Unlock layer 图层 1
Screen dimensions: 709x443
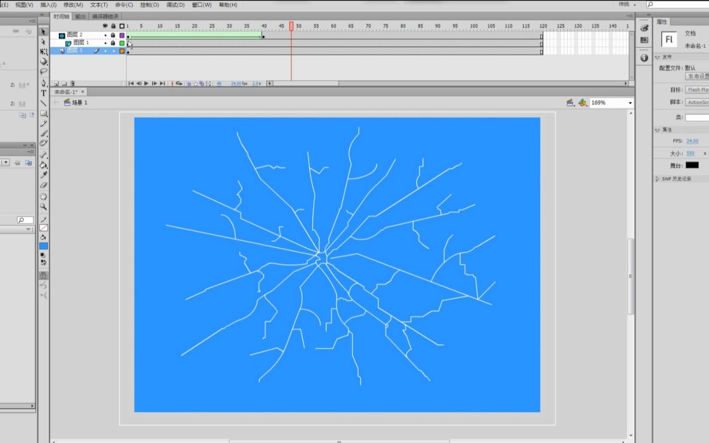click(x=113, y=43)
